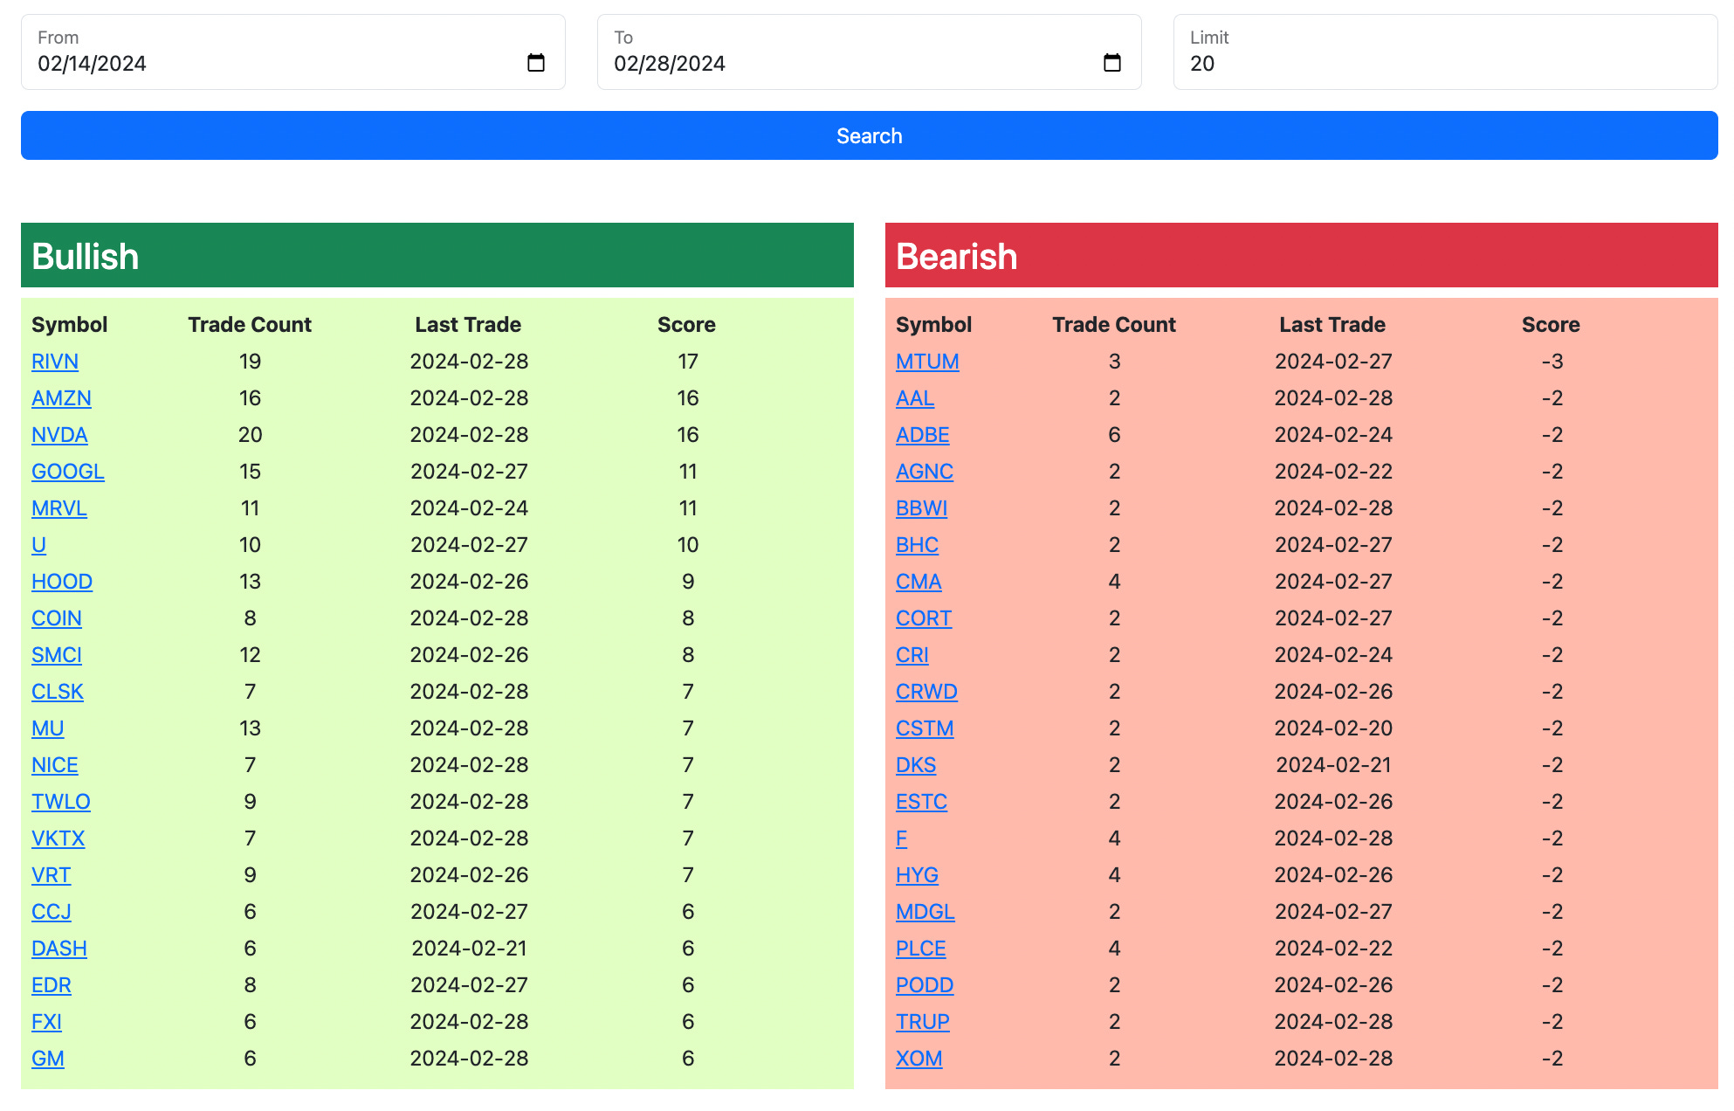Viewport: 1734px width, 1111px height.
Task: Open the XOM symbol link
Action: [919, 1059]
